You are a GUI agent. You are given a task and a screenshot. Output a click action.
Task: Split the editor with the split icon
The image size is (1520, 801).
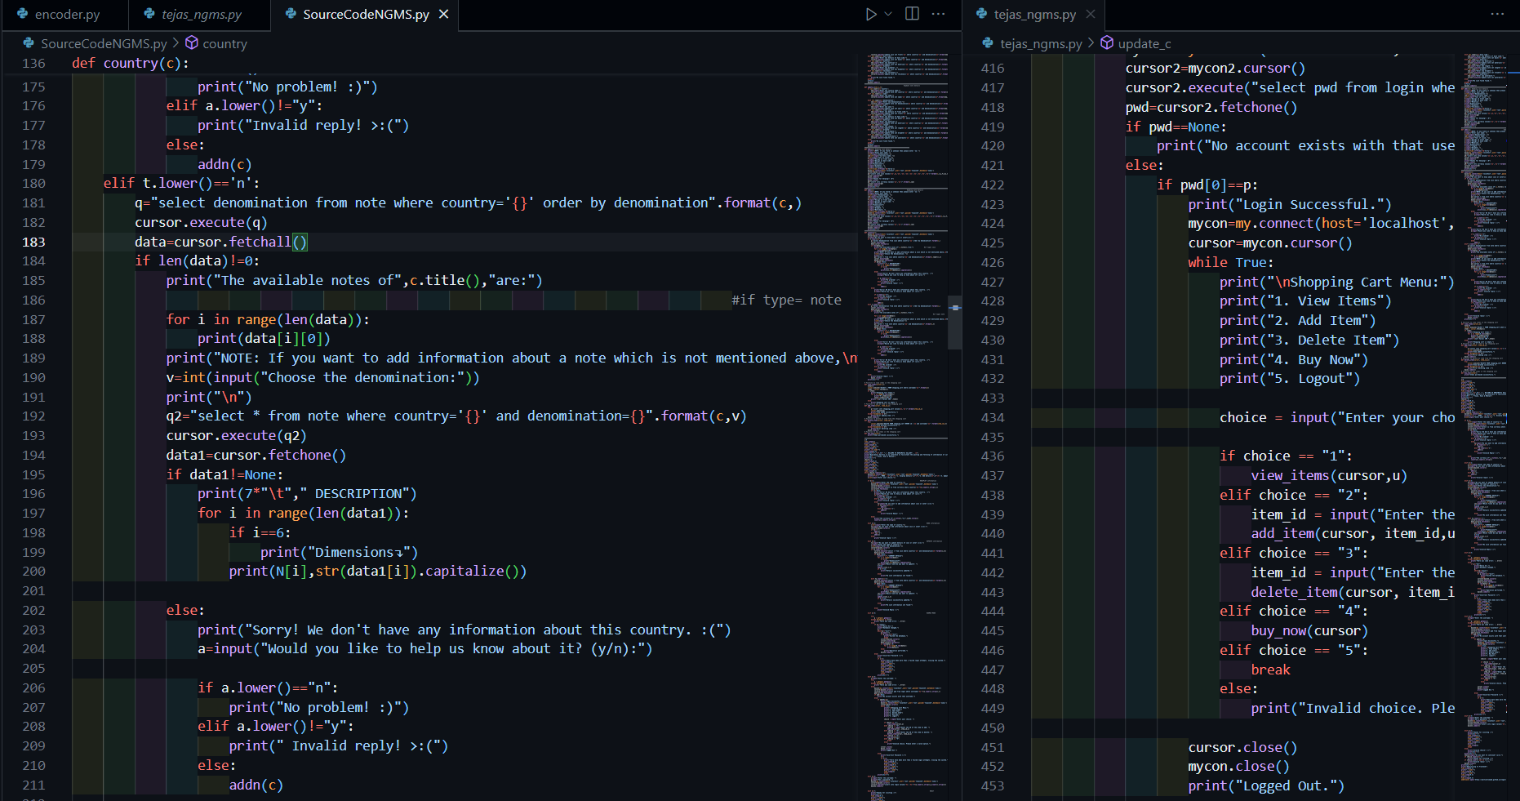click(x=913, y=14)
